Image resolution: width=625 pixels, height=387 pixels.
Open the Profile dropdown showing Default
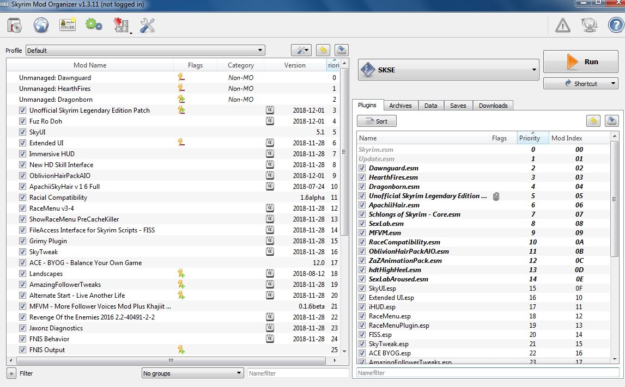tap(145, 51)
